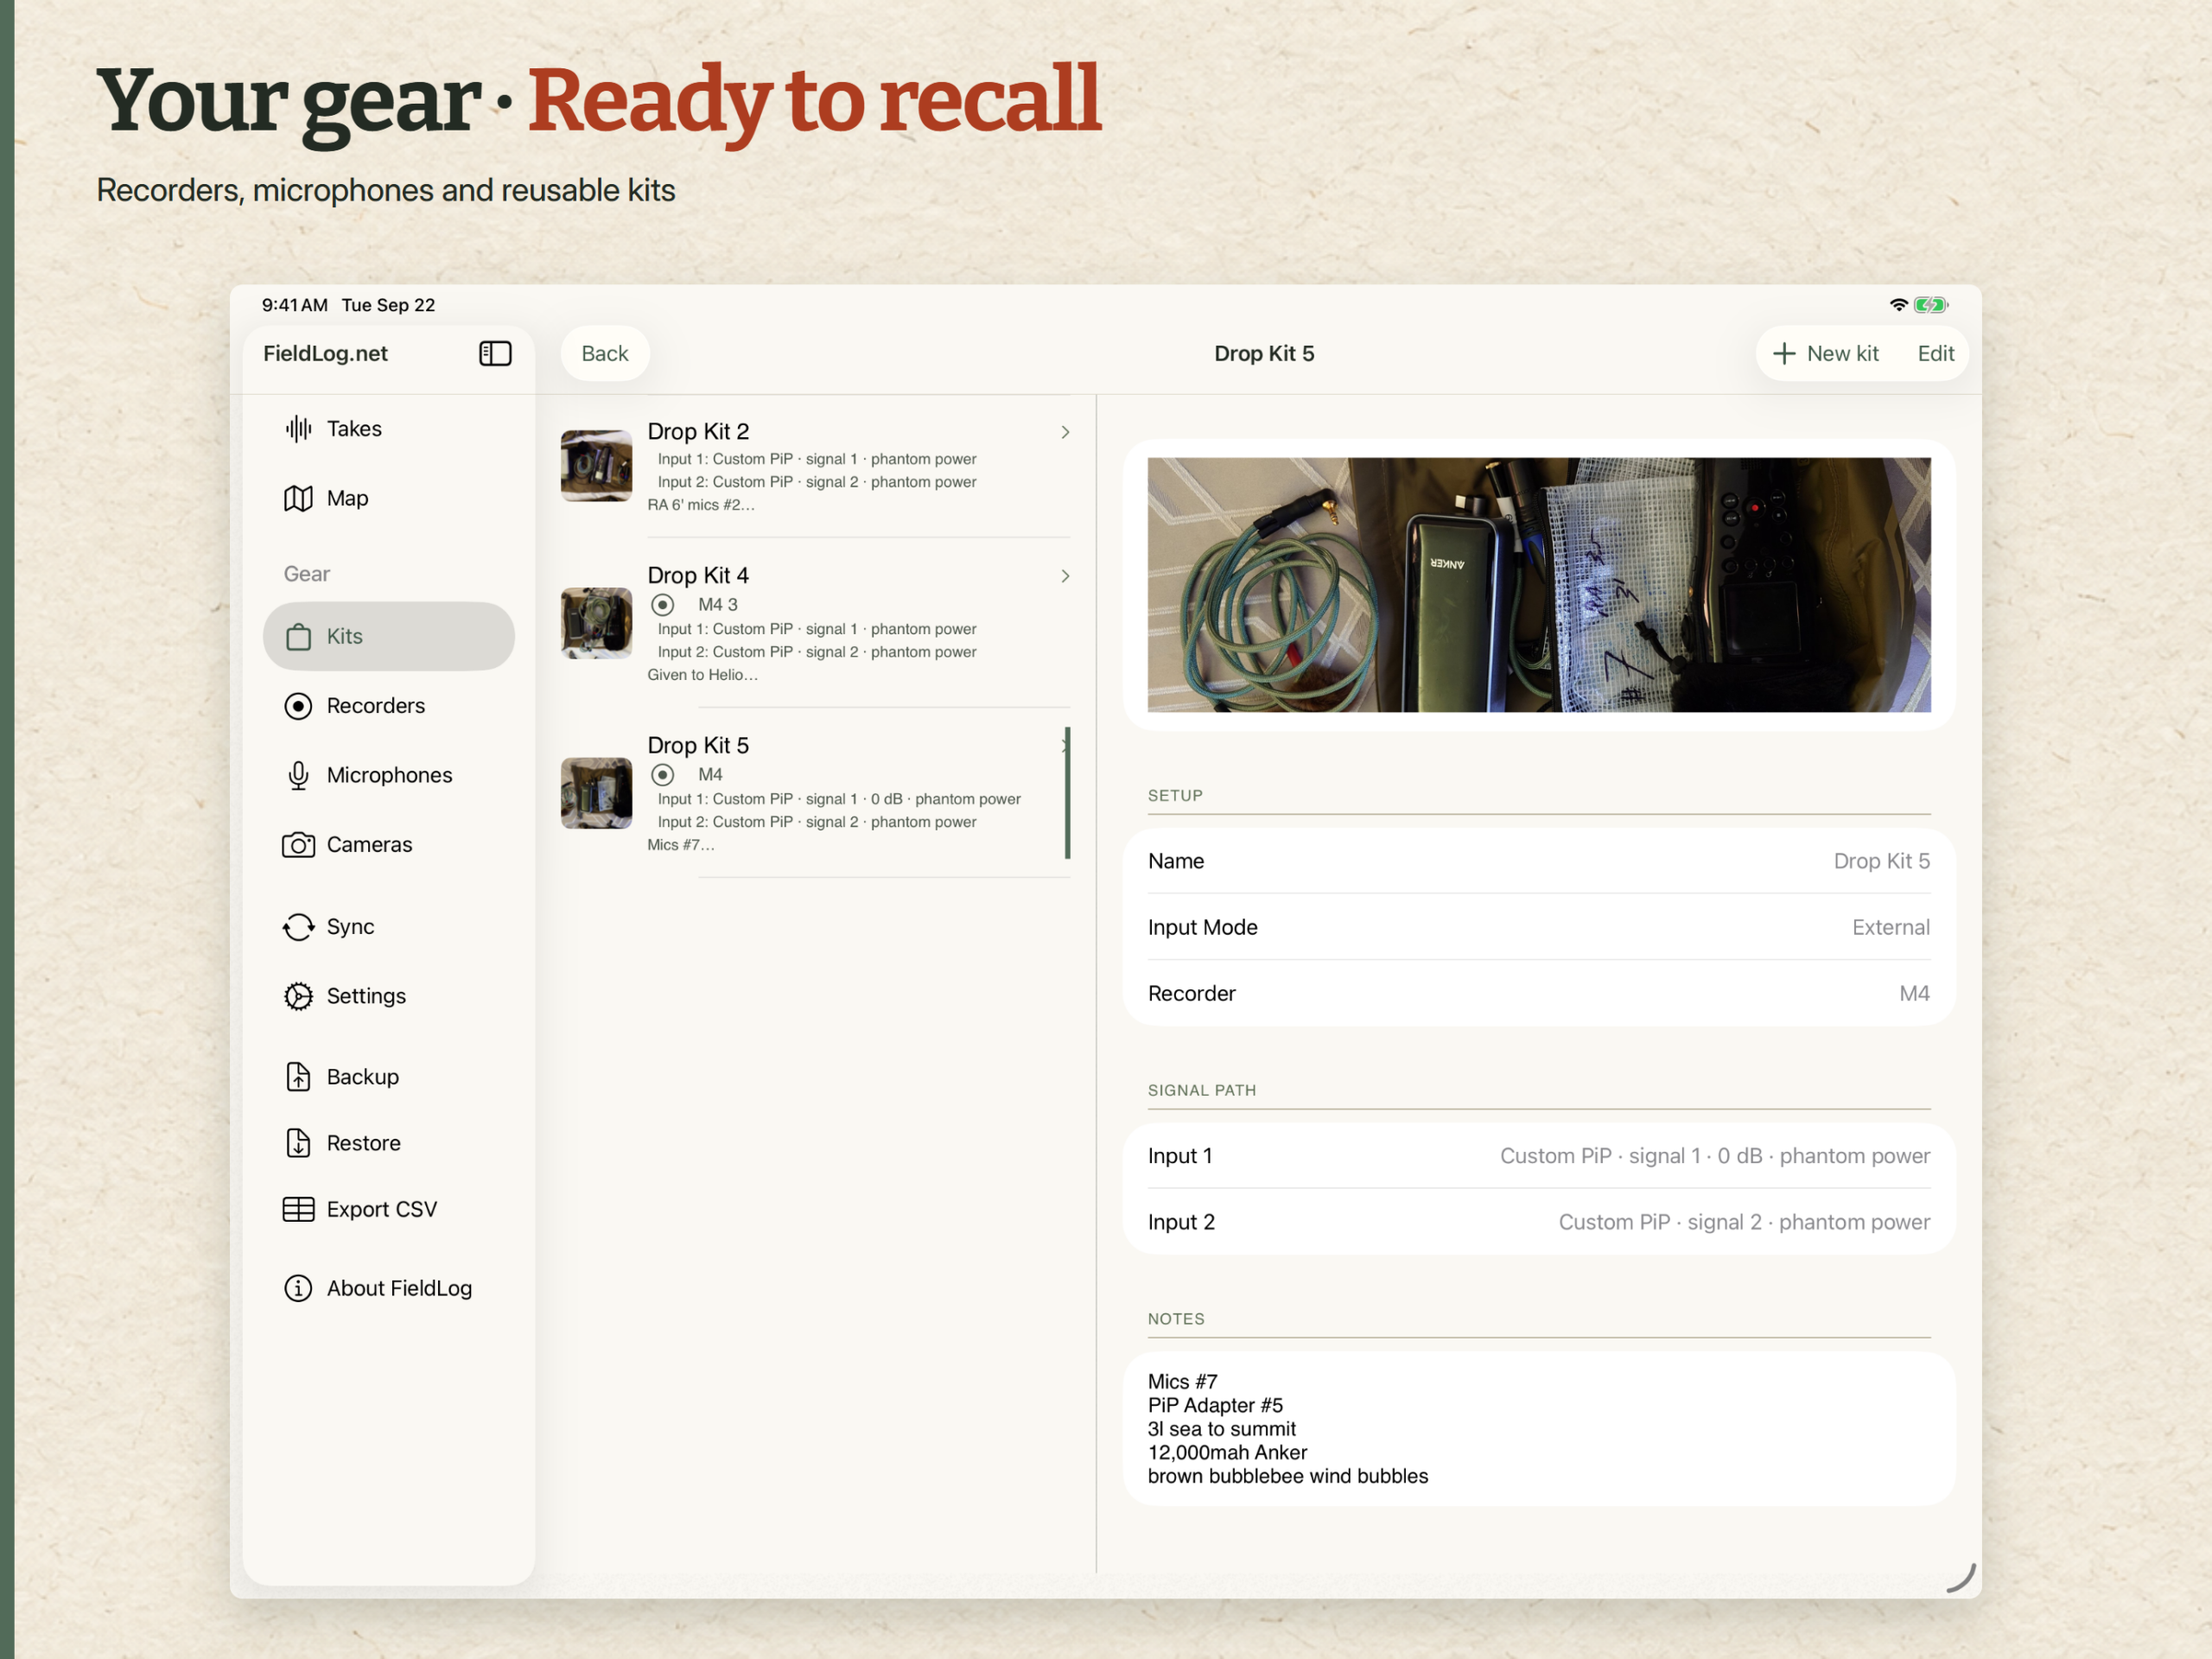Click Input 2 signal path row

tap(1538, 1222)
